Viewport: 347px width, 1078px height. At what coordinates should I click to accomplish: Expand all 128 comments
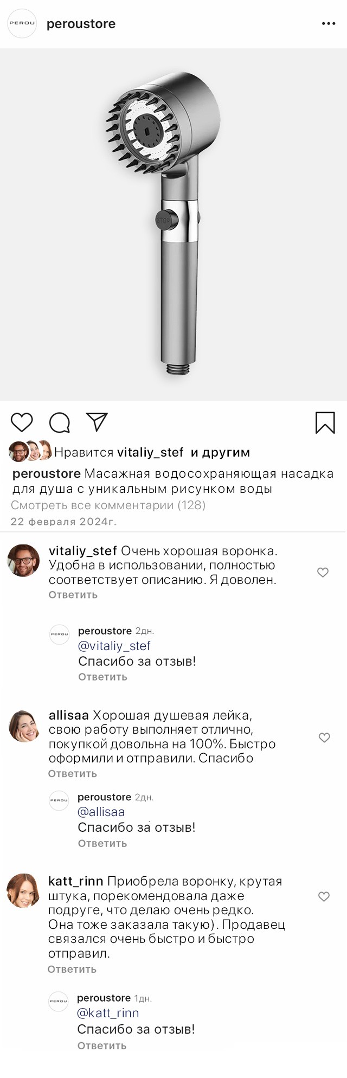coord(108,505)
